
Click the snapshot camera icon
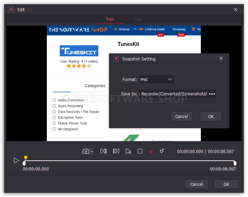[86, 151]
